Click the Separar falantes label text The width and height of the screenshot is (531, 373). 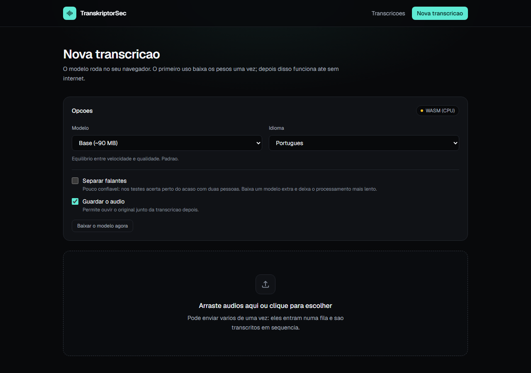(x=105, y=181)
